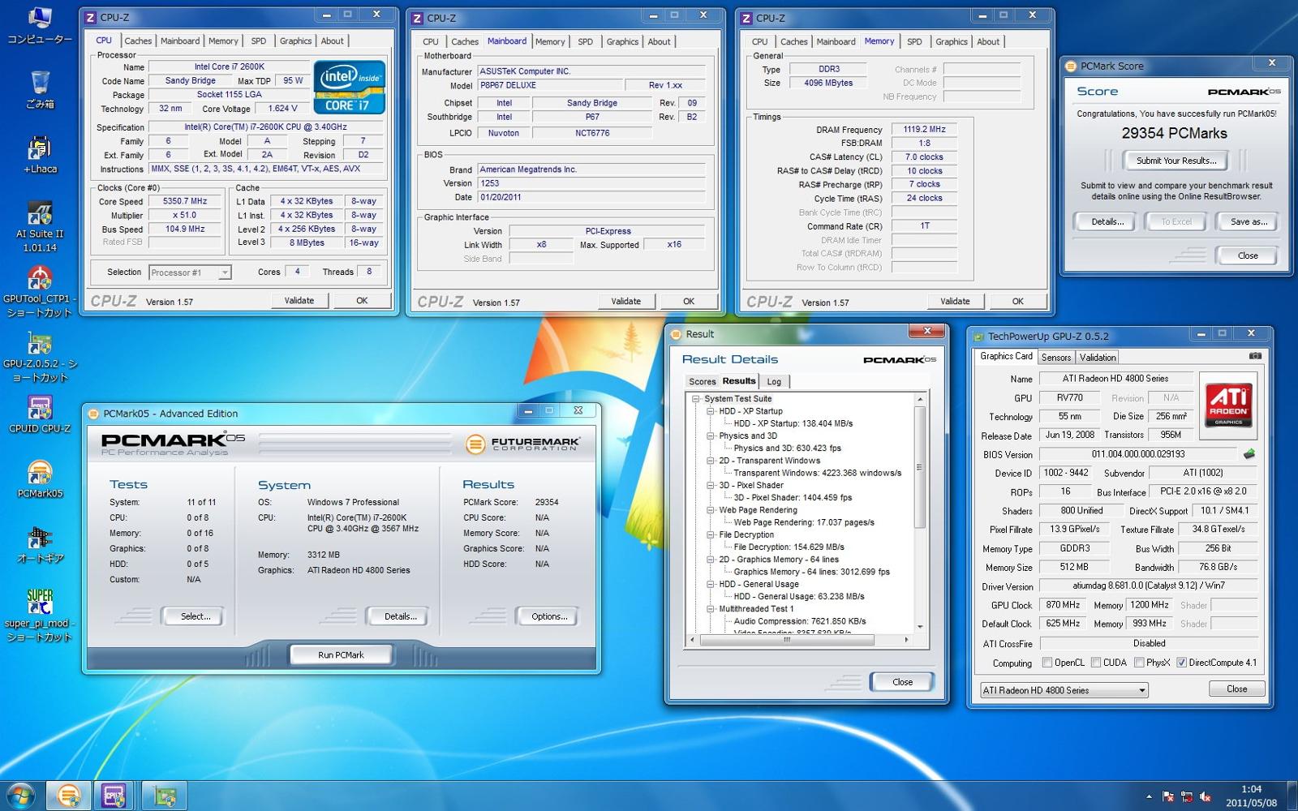Click Select... tests button in PCMark05
The image size is (1298, 811).
tap(196, 616)
